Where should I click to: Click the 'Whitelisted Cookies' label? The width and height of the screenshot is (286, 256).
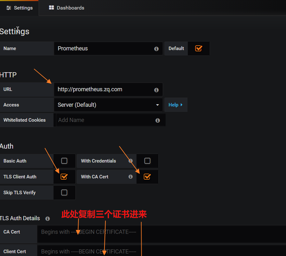tap(24, 120)
